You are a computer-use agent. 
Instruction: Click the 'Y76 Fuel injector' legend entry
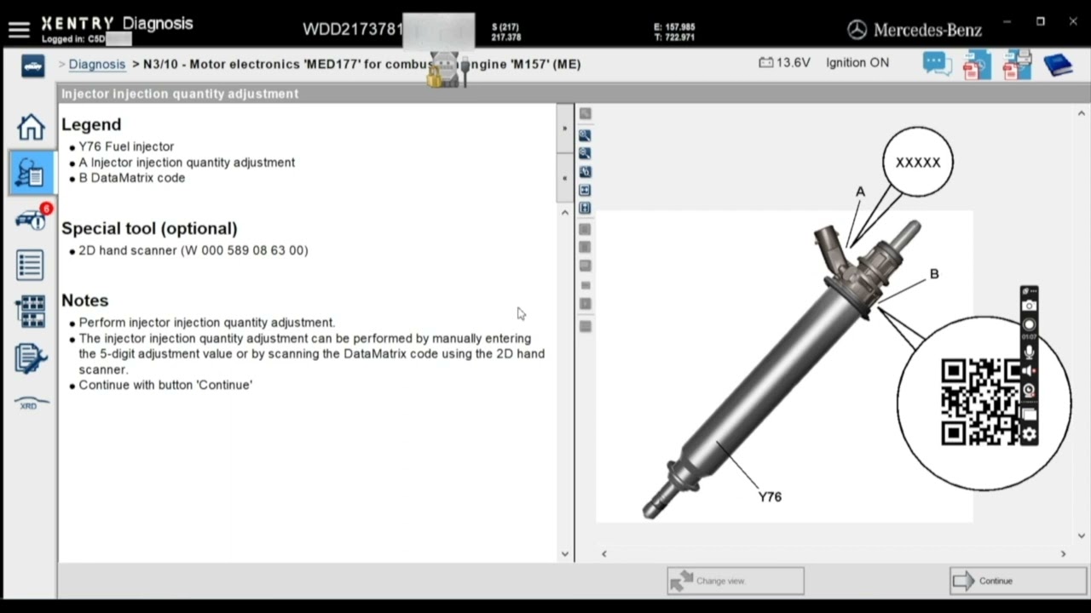coord(126,146)
